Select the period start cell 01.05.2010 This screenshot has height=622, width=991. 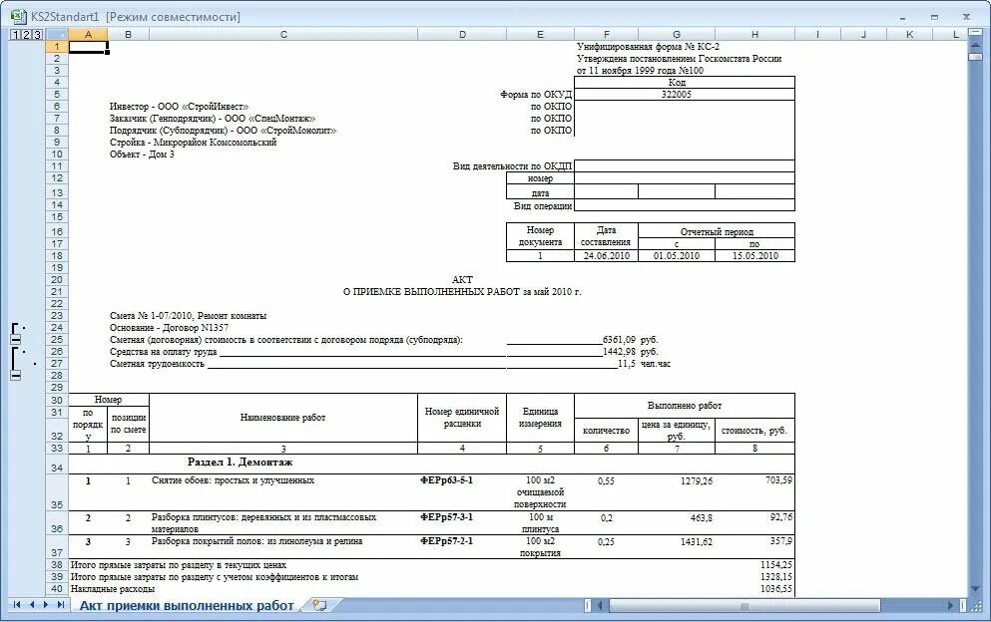[677, 256]
